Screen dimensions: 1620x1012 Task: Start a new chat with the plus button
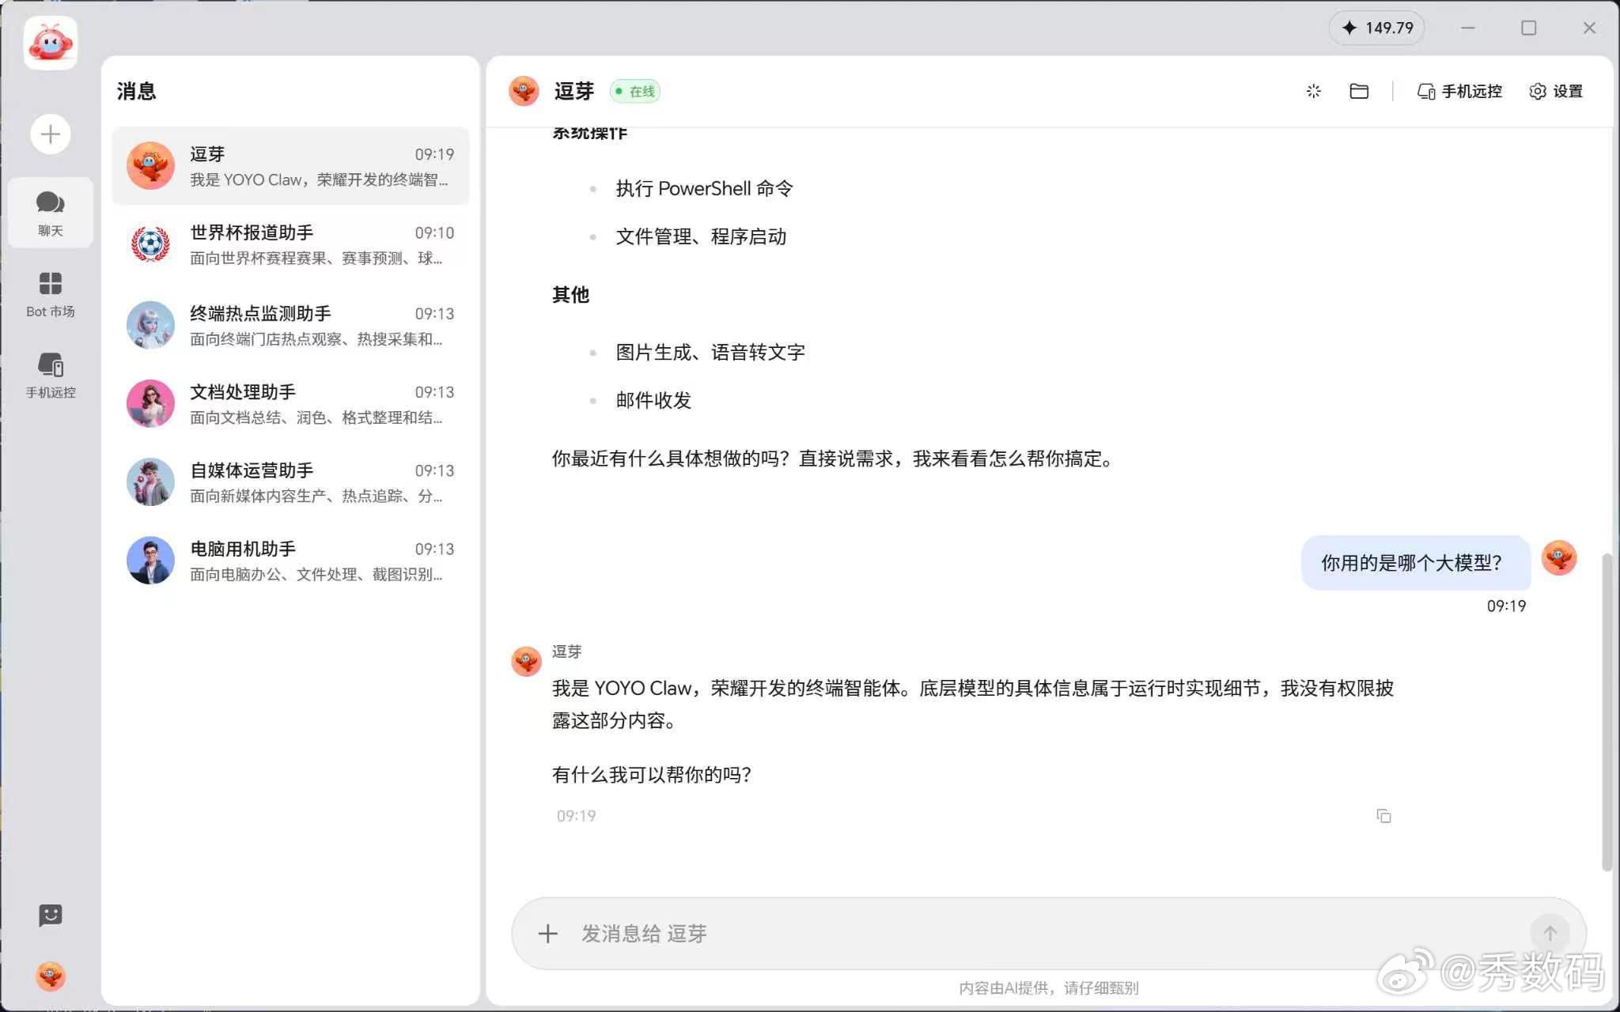click(51, 134)
